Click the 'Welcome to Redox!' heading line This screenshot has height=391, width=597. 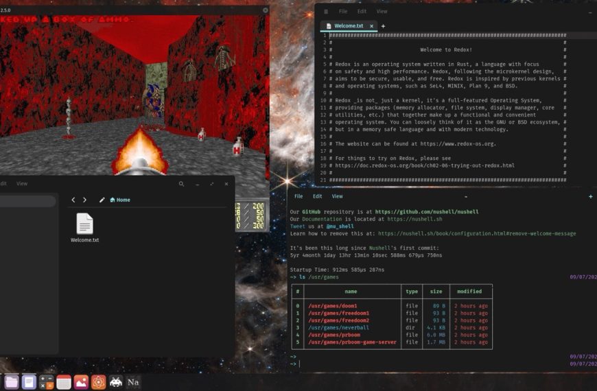446,49
